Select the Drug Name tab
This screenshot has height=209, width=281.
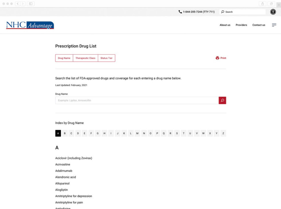[64, 58]
